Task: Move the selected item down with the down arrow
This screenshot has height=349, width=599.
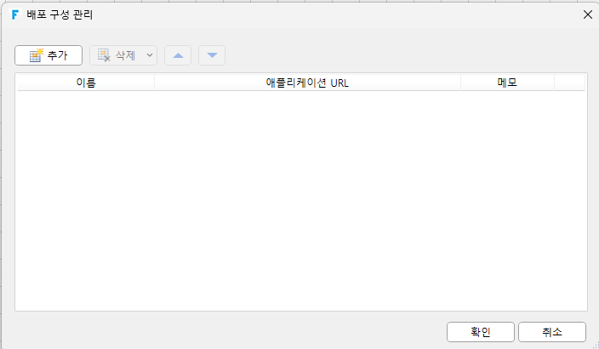Action: (x=212, y=55)
